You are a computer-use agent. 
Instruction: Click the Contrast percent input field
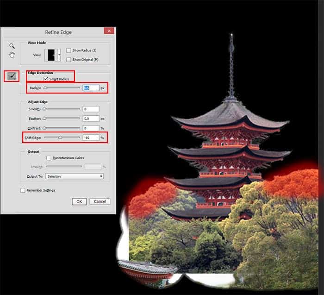pos(91,128)
